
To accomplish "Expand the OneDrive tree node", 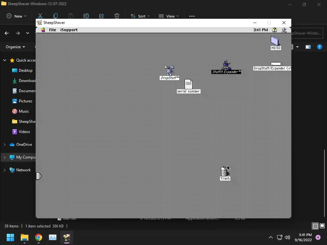I will pos(4,145).
